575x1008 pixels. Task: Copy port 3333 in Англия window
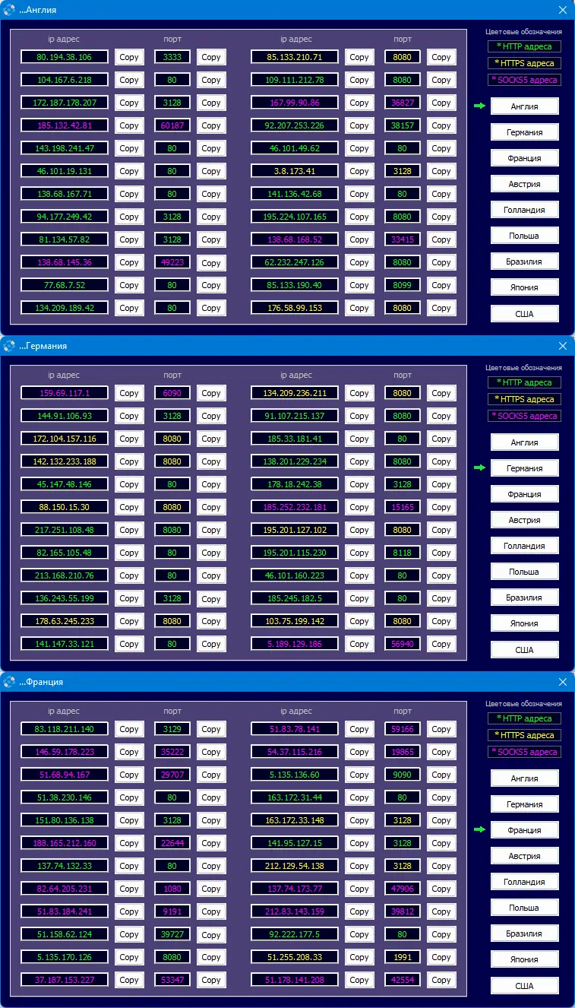(211, 57)
